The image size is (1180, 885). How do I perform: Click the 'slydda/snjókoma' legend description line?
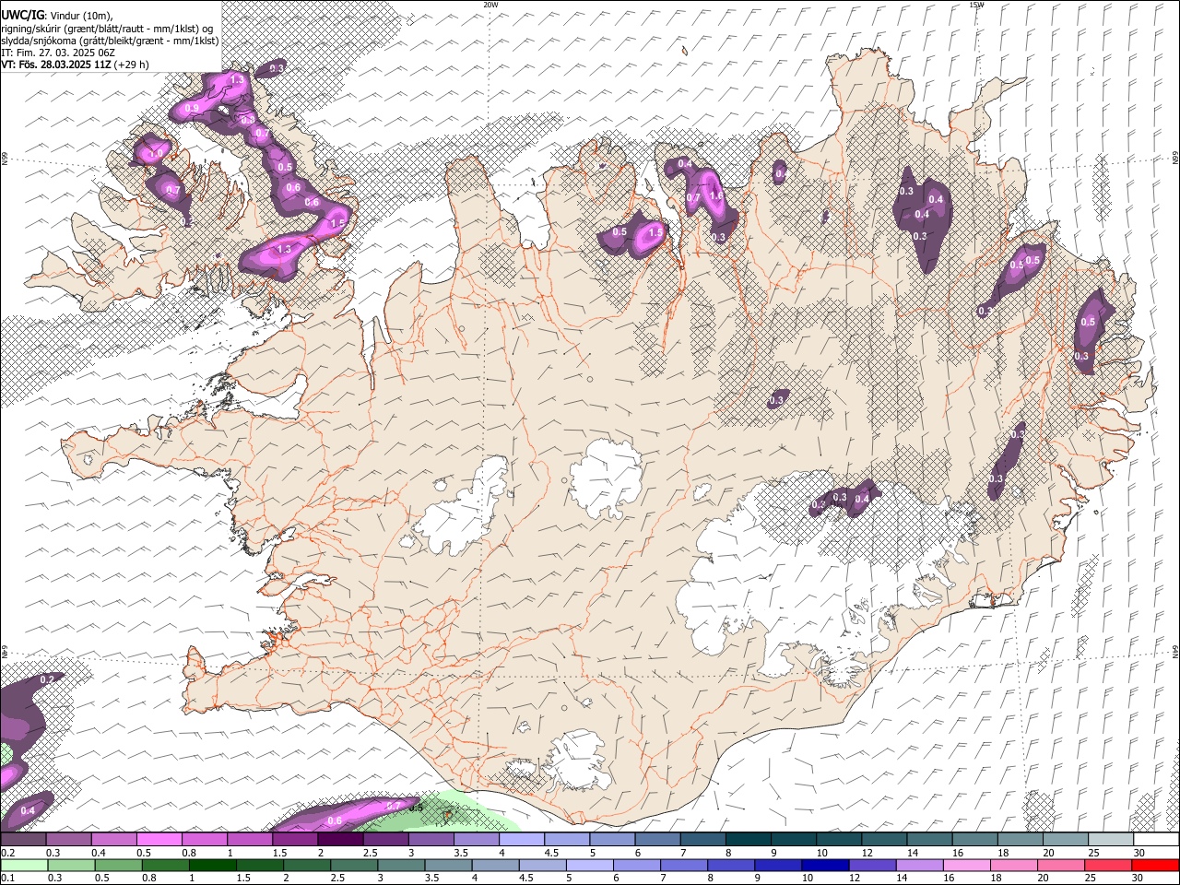tap(110, 41)
